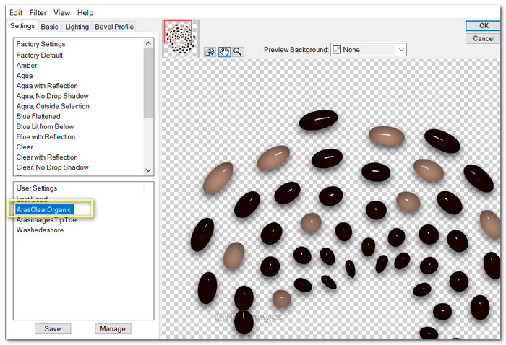Switch to the Bevel Profile tab

(114, 27)
